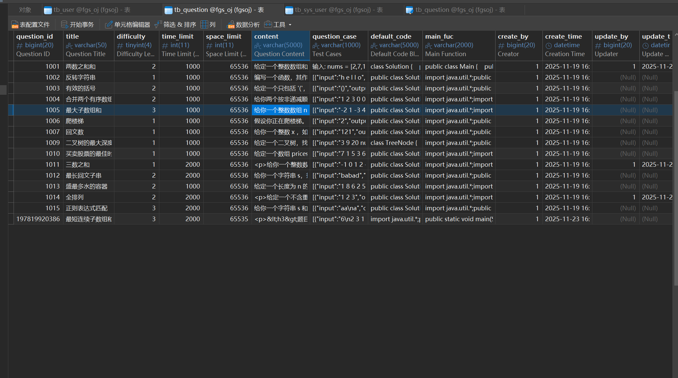
Task: Click the tools (工具) toolbox icon
Action: [x=268, y=24]
